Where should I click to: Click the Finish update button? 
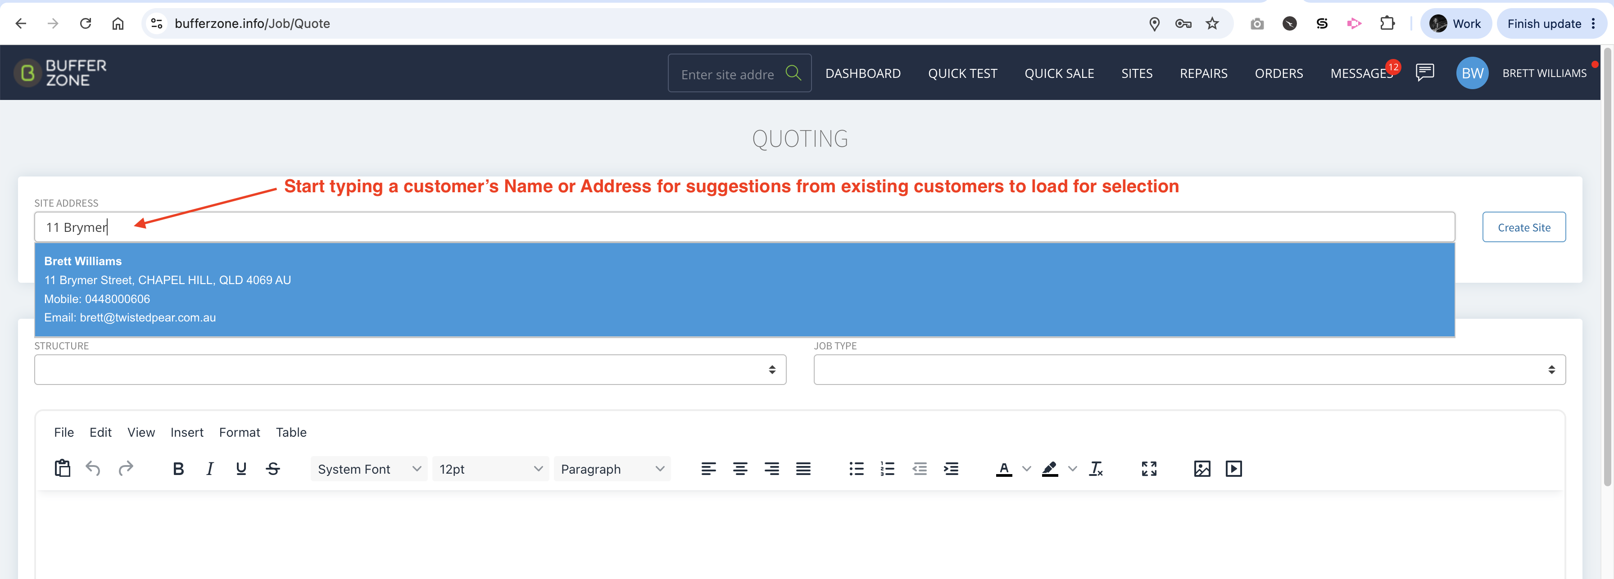click(1551, 24)
